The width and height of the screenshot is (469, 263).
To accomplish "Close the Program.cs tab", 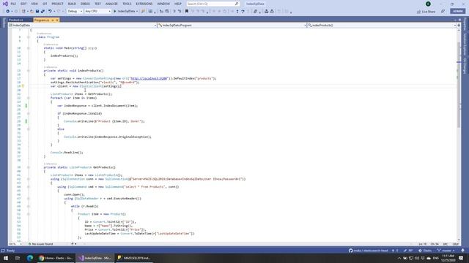I will click(57, 20).
